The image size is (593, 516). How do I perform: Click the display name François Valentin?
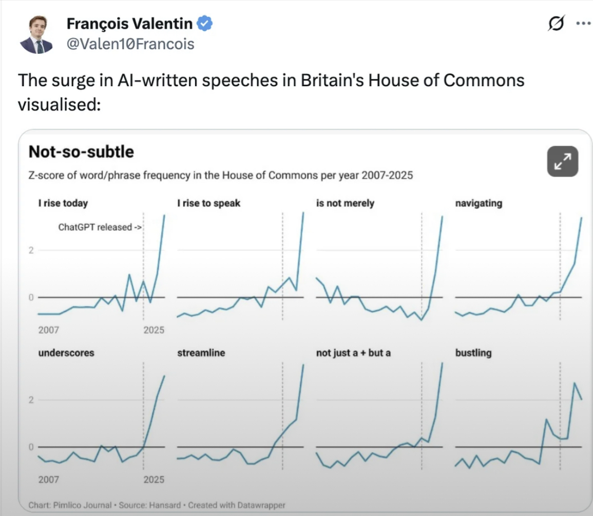129,24
